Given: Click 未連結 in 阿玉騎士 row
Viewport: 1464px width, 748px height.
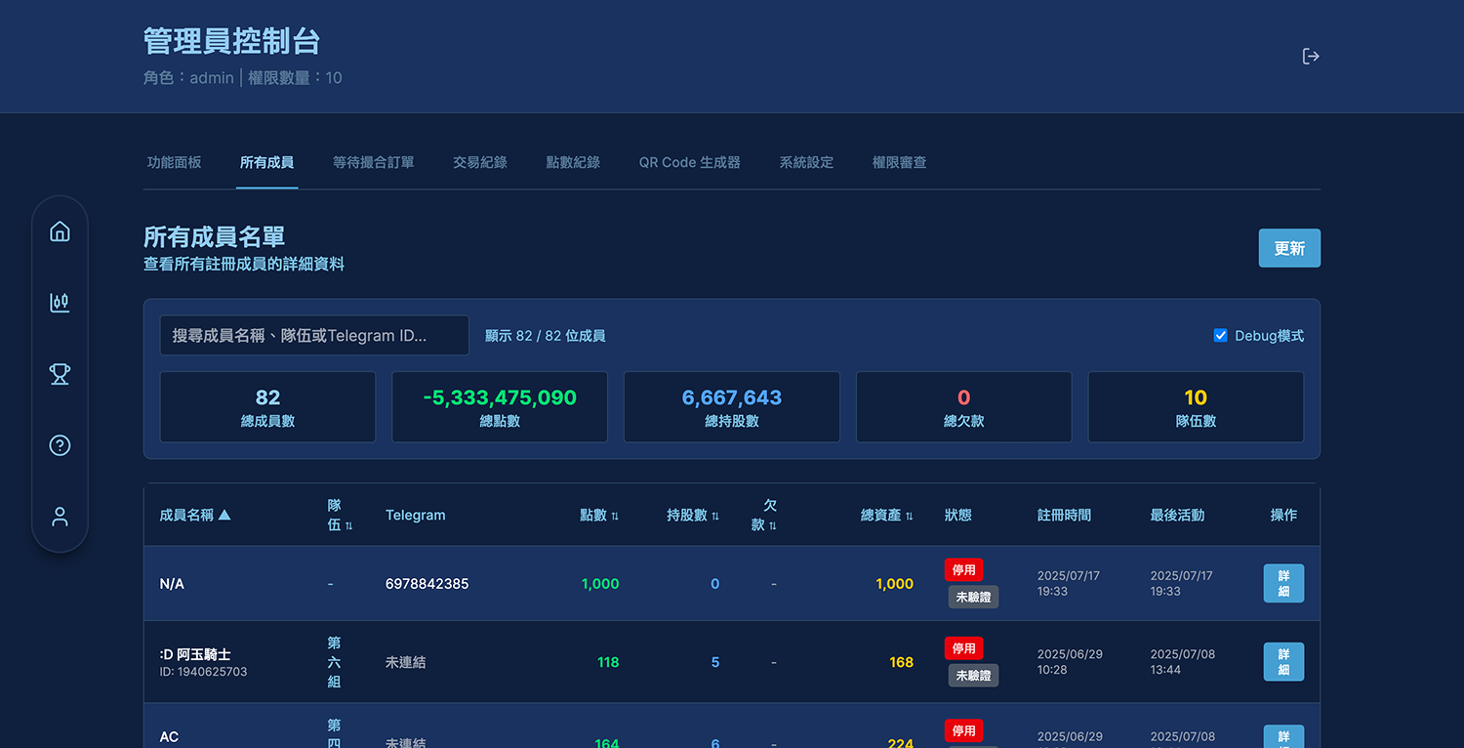Looking at the screenshot, I should point(405,662).
